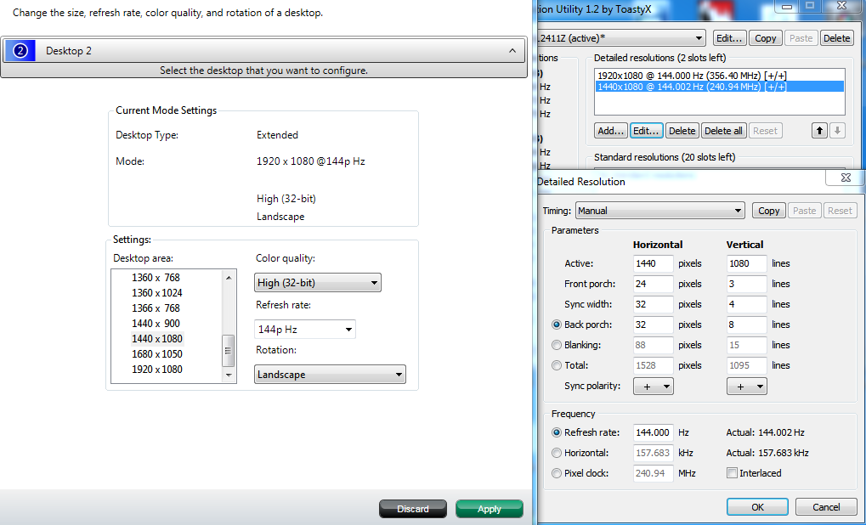Viewport: 866px width, 525px height.
Task: Click Delete all under detailed resolutions
Action: pyautogui.click(x=723, y=131)
